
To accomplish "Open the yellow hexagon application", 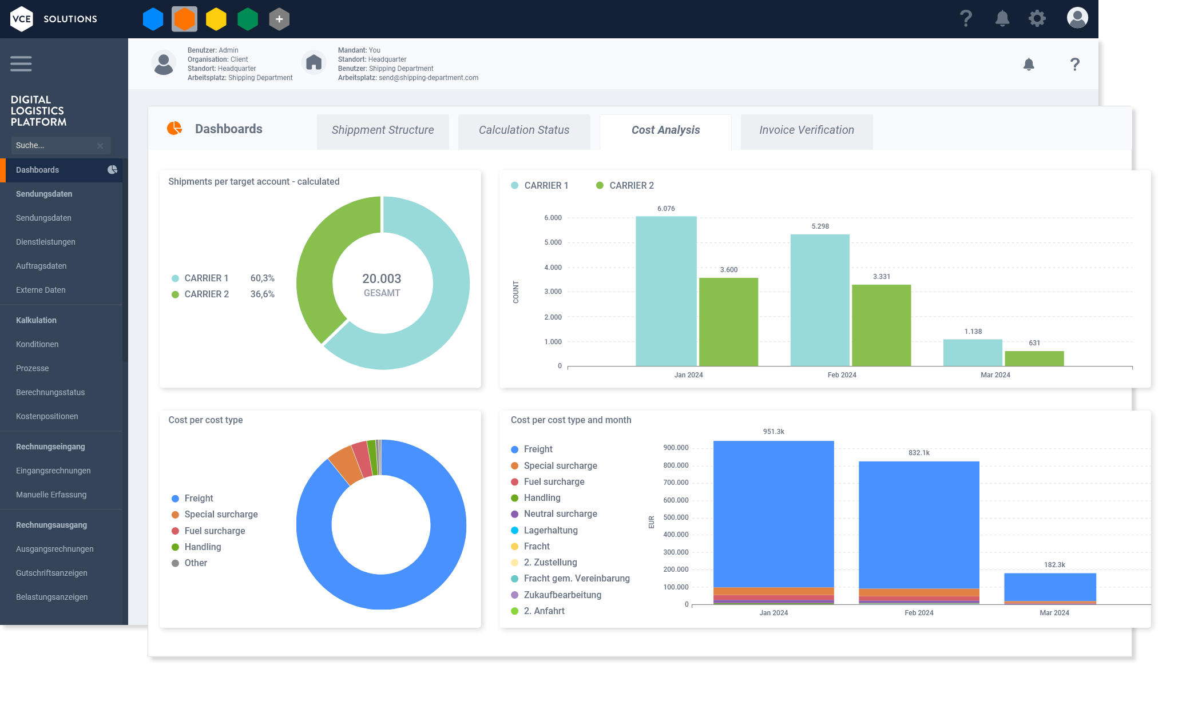I will pos(216,19).
